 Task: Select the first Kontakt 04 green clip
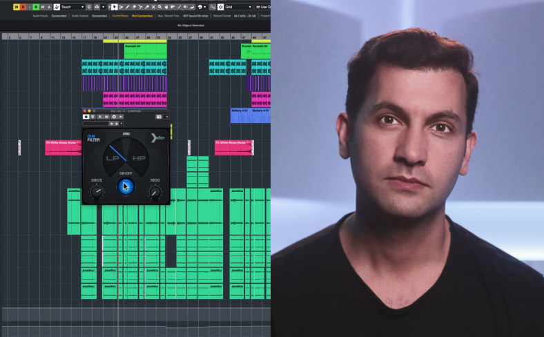[146, 51]
